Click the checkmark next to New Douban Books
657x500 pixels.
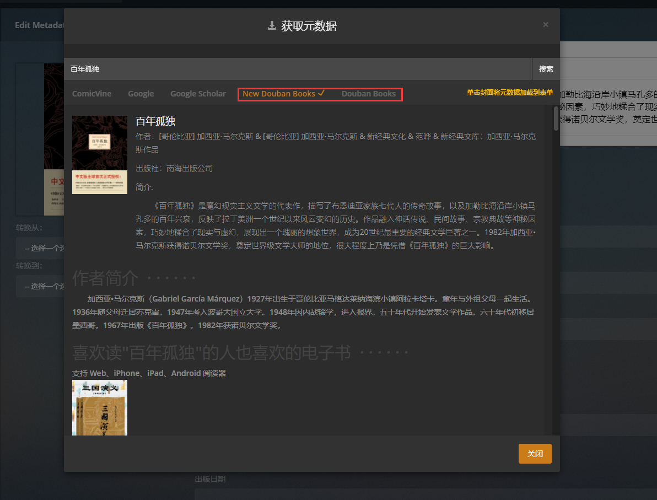[321, 93]
